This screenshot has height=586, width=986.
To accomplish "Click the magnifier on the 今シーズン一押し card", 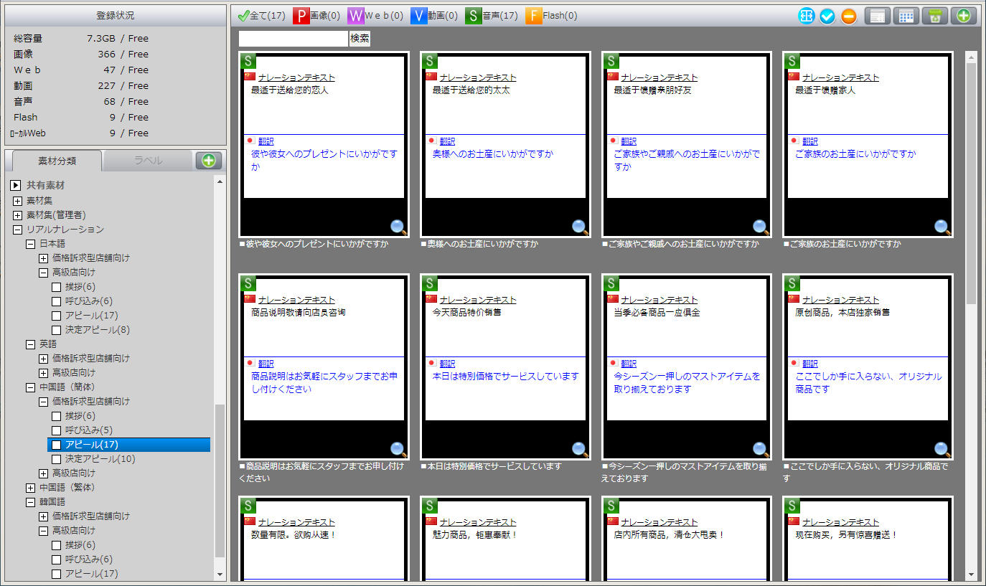I will click(x=762, y=450).
